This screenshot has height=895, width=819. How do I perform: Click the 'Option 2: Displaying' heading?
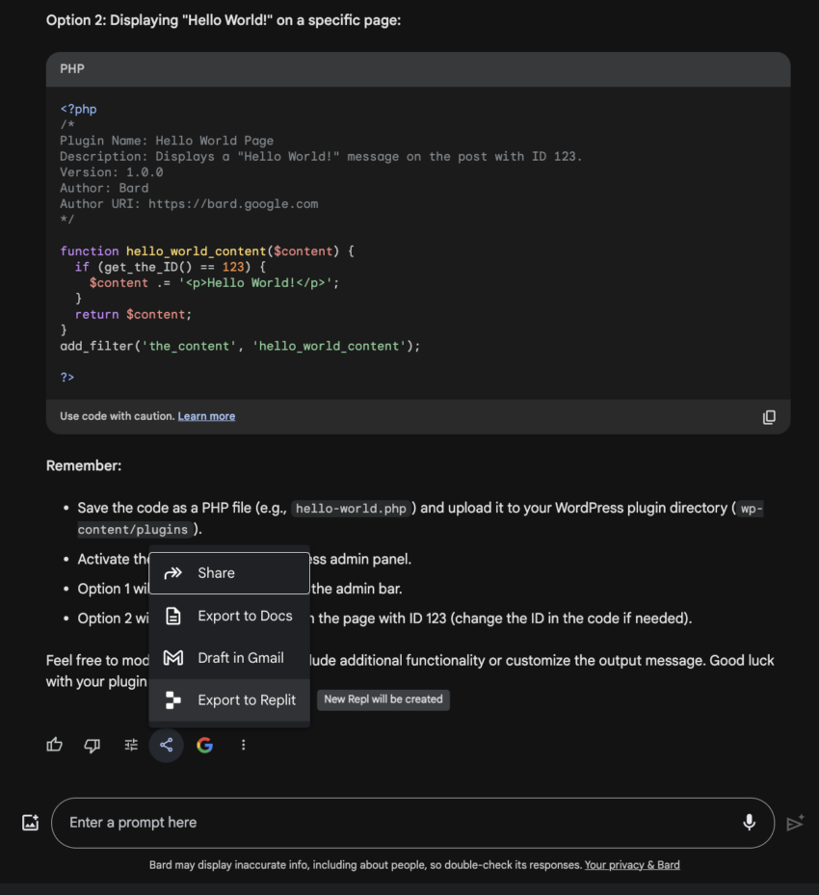pyautogui.click(x=224, y=20)
